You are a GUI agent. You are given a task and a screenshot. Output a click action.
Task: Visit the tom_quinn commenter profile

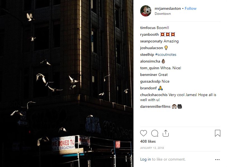click(150, 68)
